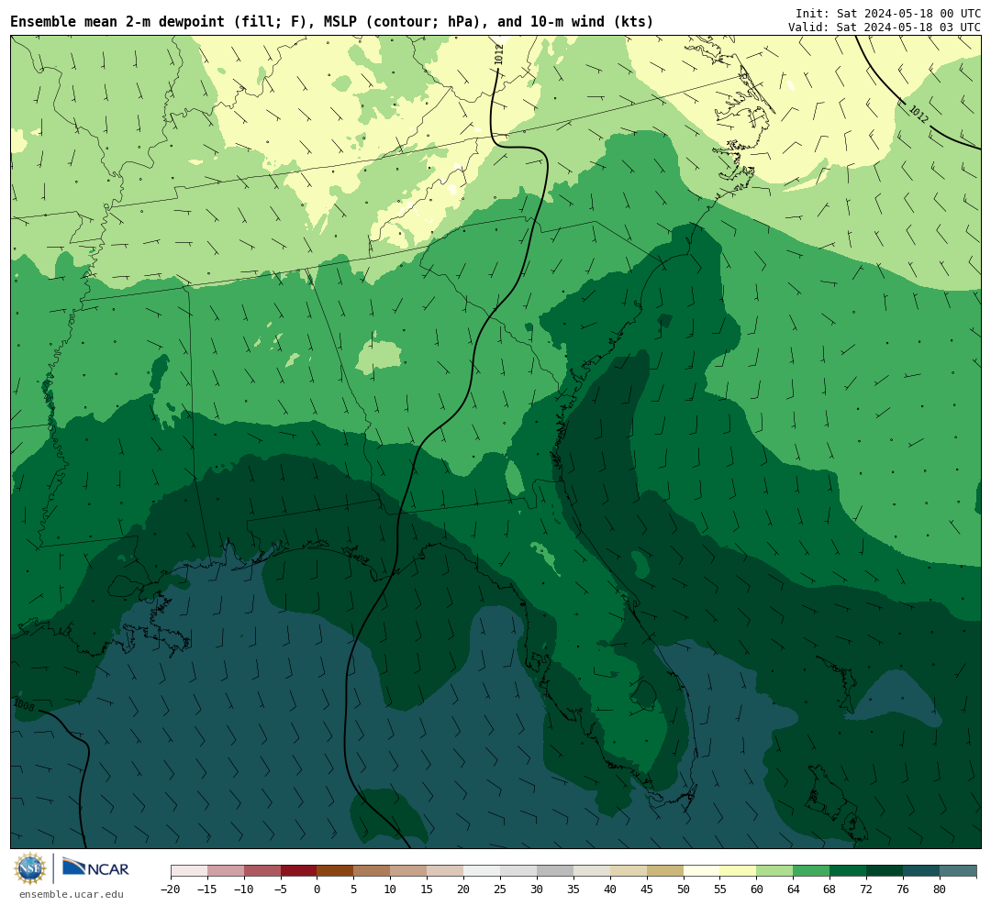Click the 1008 contour label at lower left
The width and height of the screenshot is (991, 906).
coord(24,704)
